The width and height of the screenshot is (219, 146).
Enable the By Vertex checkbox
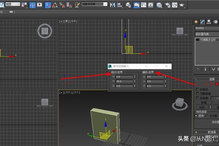pos(197,89)
